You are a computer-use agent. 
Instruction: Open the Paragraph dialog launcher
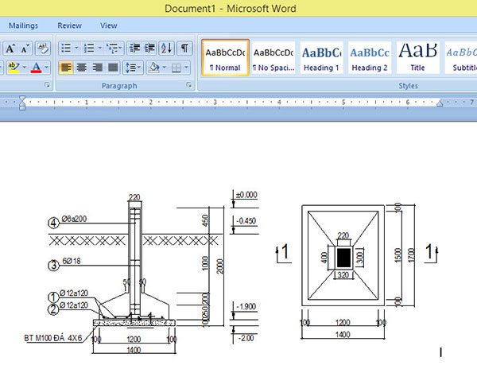(x=188, y=85)
